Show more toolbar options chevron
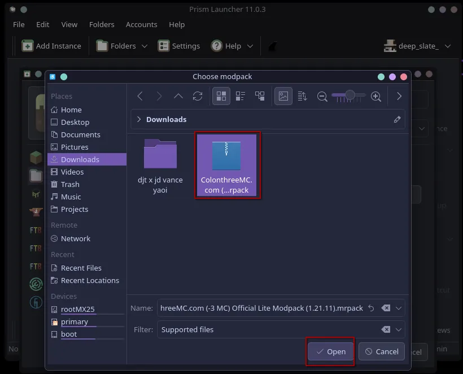The image size is (463, 374). 399,96
